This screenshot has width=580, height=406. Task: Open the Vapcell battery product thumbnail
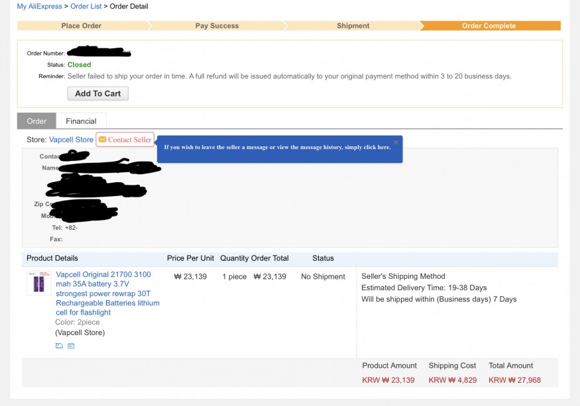[x=39, y=283]
